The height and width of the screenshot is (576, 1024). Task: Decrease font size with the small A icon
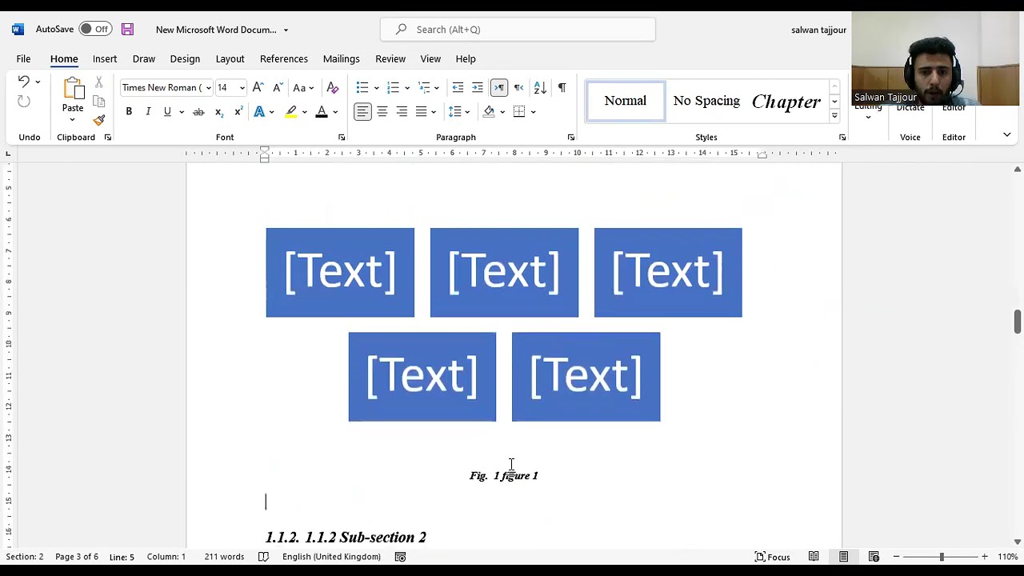pos(277,87)
